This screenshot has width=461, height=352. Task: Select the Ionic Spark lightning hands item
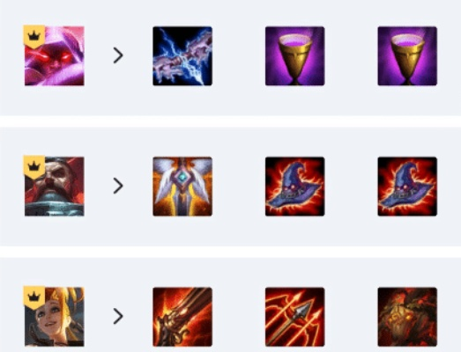182,56
